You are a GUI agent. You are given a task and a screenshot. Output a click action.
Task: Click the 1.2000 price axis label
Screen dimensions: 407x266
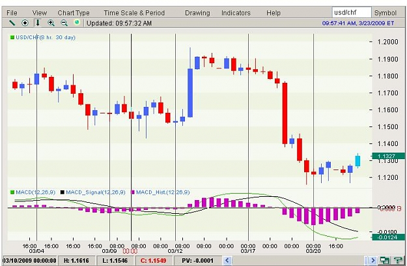pos(388,42)
